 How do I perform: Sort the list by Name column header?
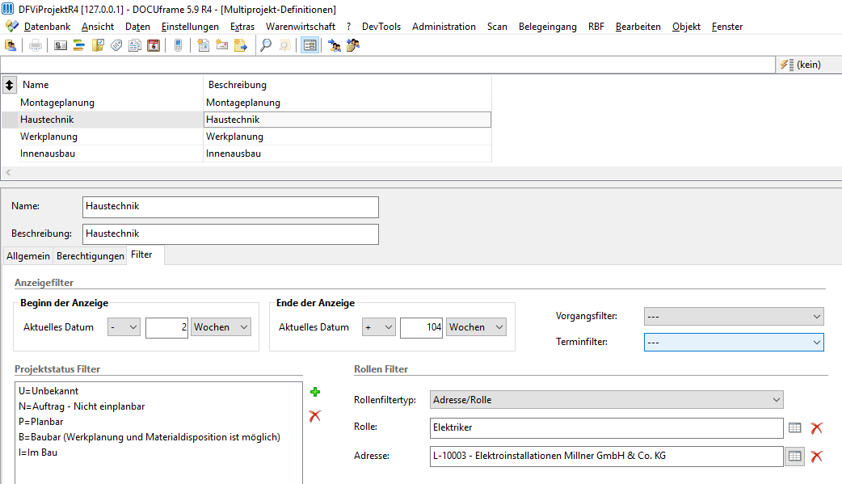pos(112,85)
